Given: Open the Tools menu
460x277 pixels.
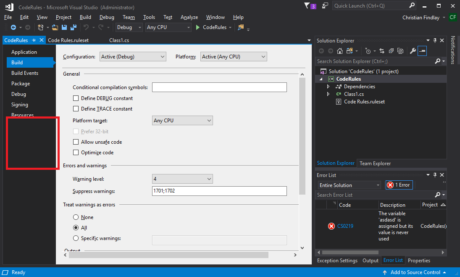Looking at the screenshot, I should (x=149, y=17).
